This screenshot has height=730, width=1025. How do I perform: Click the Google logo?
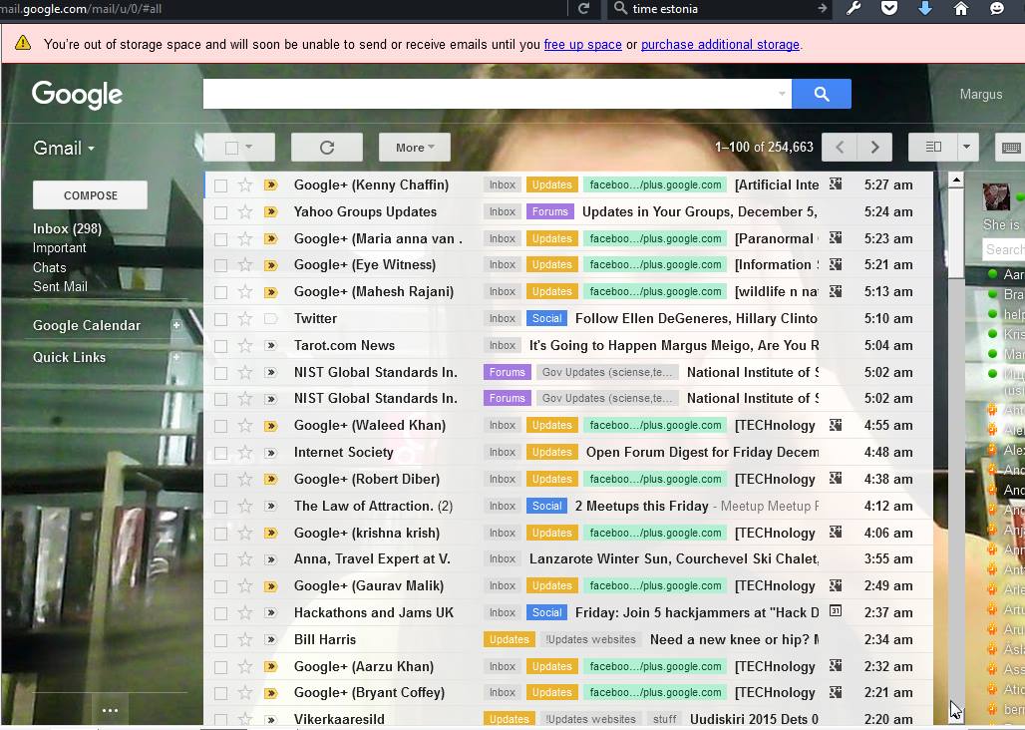click(x=77, y=95)
